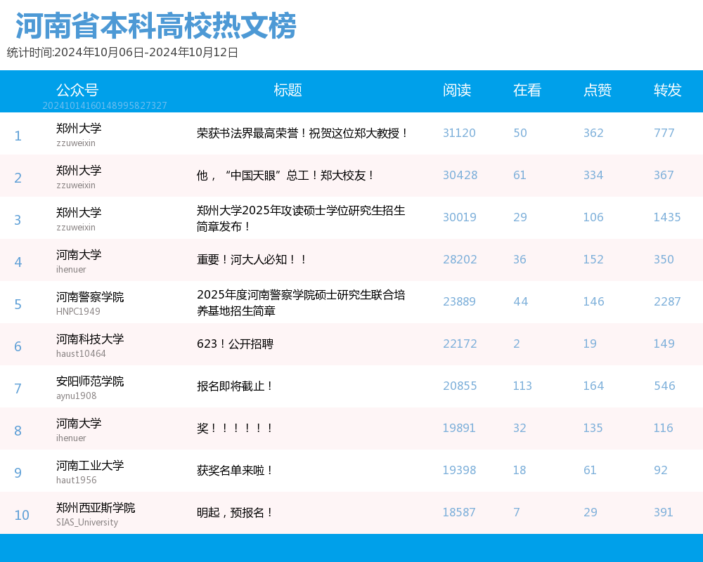Click like count 164
703x562 pixels.
pyautogui.click(x=593, y=386)
